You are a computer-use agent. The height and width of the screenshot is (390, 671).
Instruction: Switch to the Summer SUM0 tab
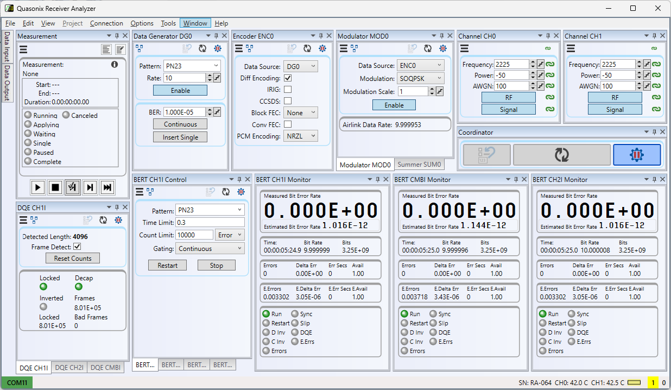tap(420, 165)
